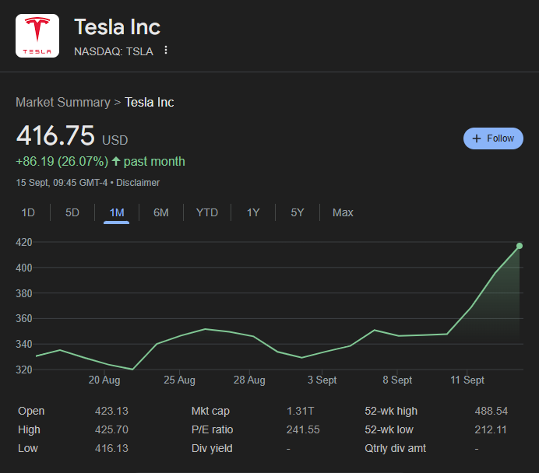Click the 8 Sept date label on the chart axis
539x473 pixels.
397,380
